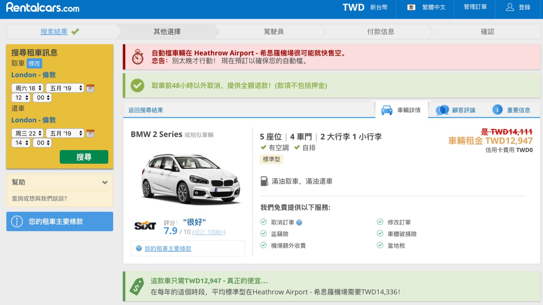
Task: Click the "很好" rating label
Action: click(x=194, y=222)
